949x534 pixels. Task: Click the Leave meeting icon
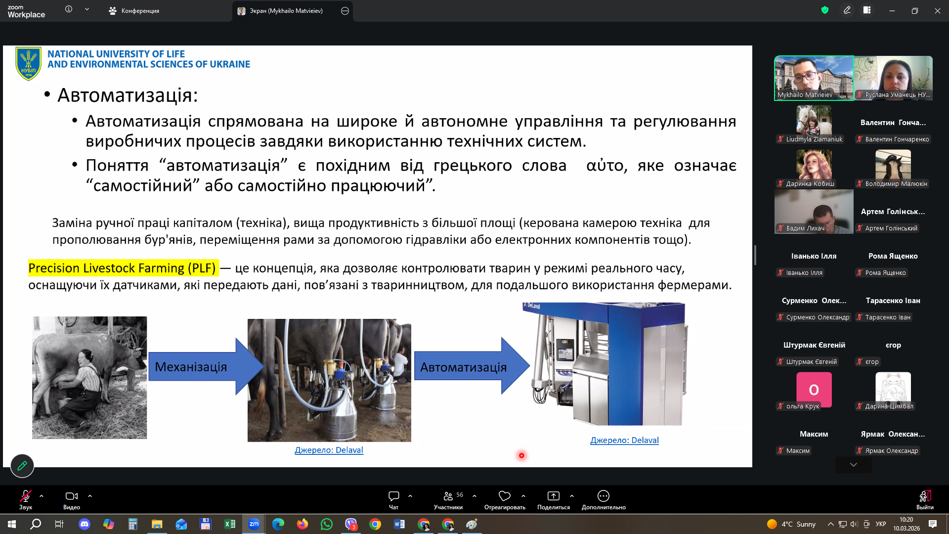(x=925, y=496)
